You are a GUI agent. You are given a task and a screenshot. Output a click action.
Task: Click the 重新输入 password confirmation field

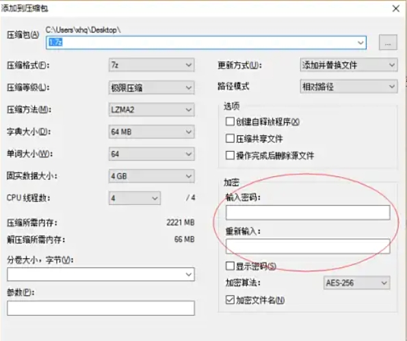[x=308, y=246]
